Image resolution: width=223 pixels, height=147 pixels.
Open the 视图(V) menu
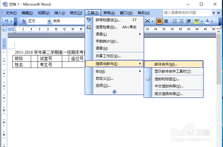[x=44, y=13]
